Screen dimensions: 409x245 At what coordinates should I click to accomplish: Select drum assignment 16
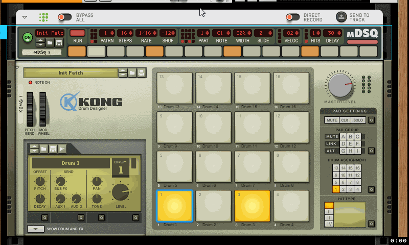[x=357, y=168]
